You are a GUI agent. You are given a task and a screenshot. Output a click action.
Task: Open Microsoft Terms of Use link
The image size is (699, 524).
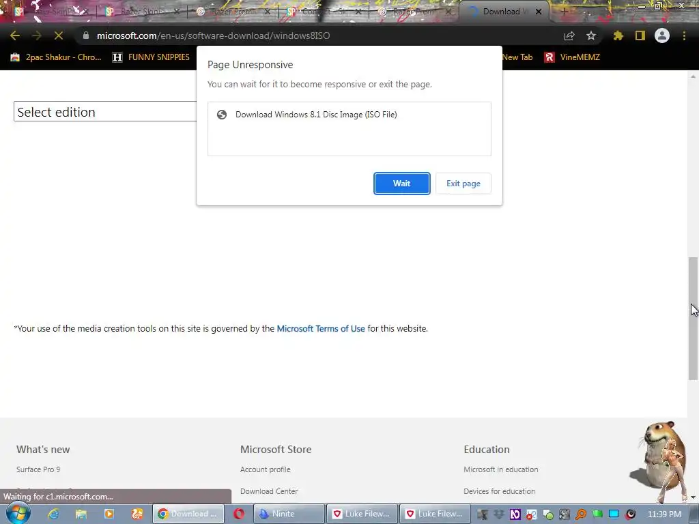321,328
